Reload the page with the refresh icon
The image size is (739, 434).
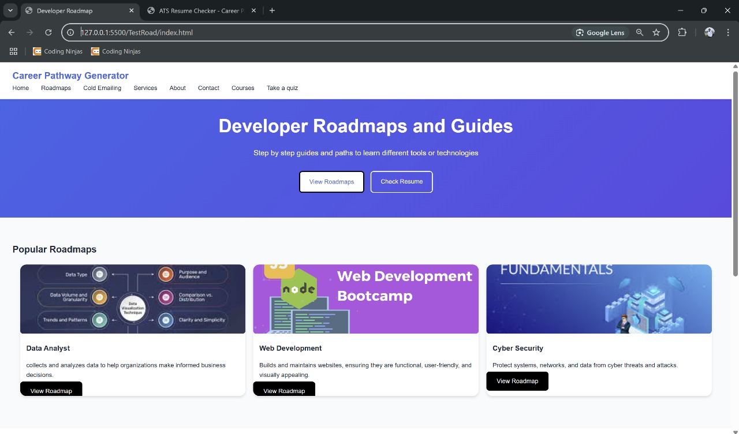48,32
